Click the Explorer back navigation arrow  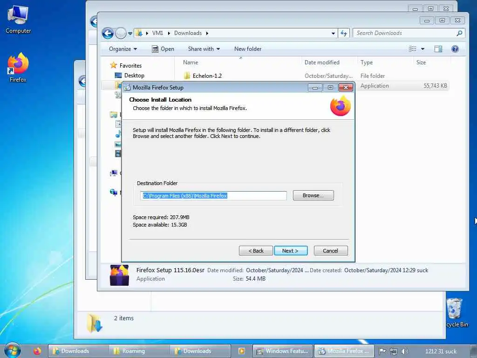108,33
